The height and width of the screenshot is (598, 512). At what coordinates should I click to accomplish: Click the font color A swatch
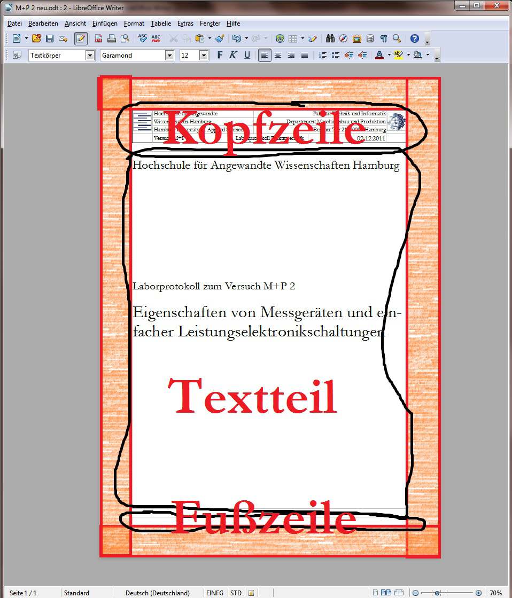point(379,55)
